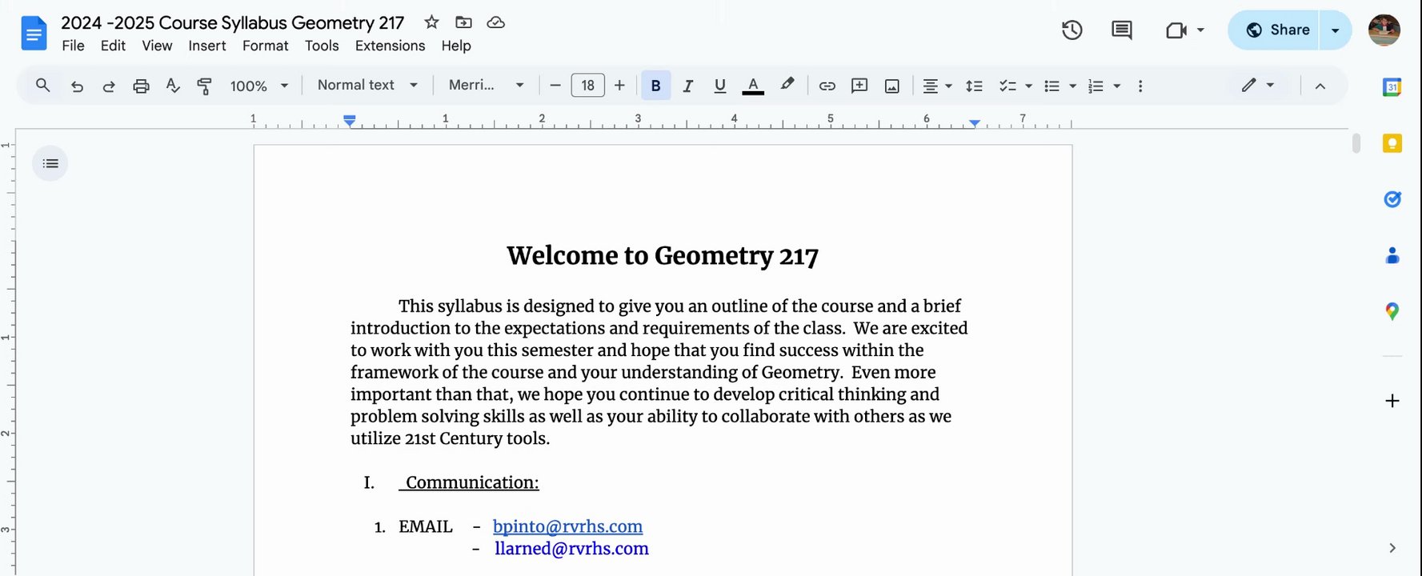
Task: Show document outline button
Action: [x=50, y=163]
